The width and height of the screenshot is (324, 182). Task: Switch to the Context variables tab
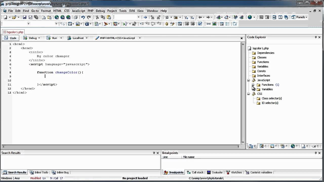pos(259,172)
